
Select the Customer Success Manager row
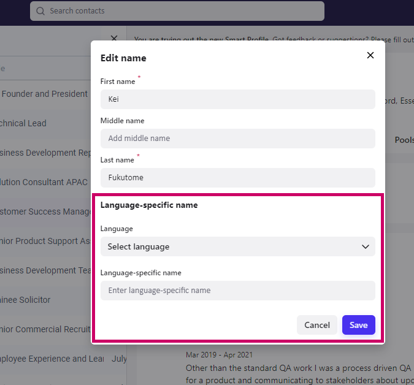click(x=45, y=212)
